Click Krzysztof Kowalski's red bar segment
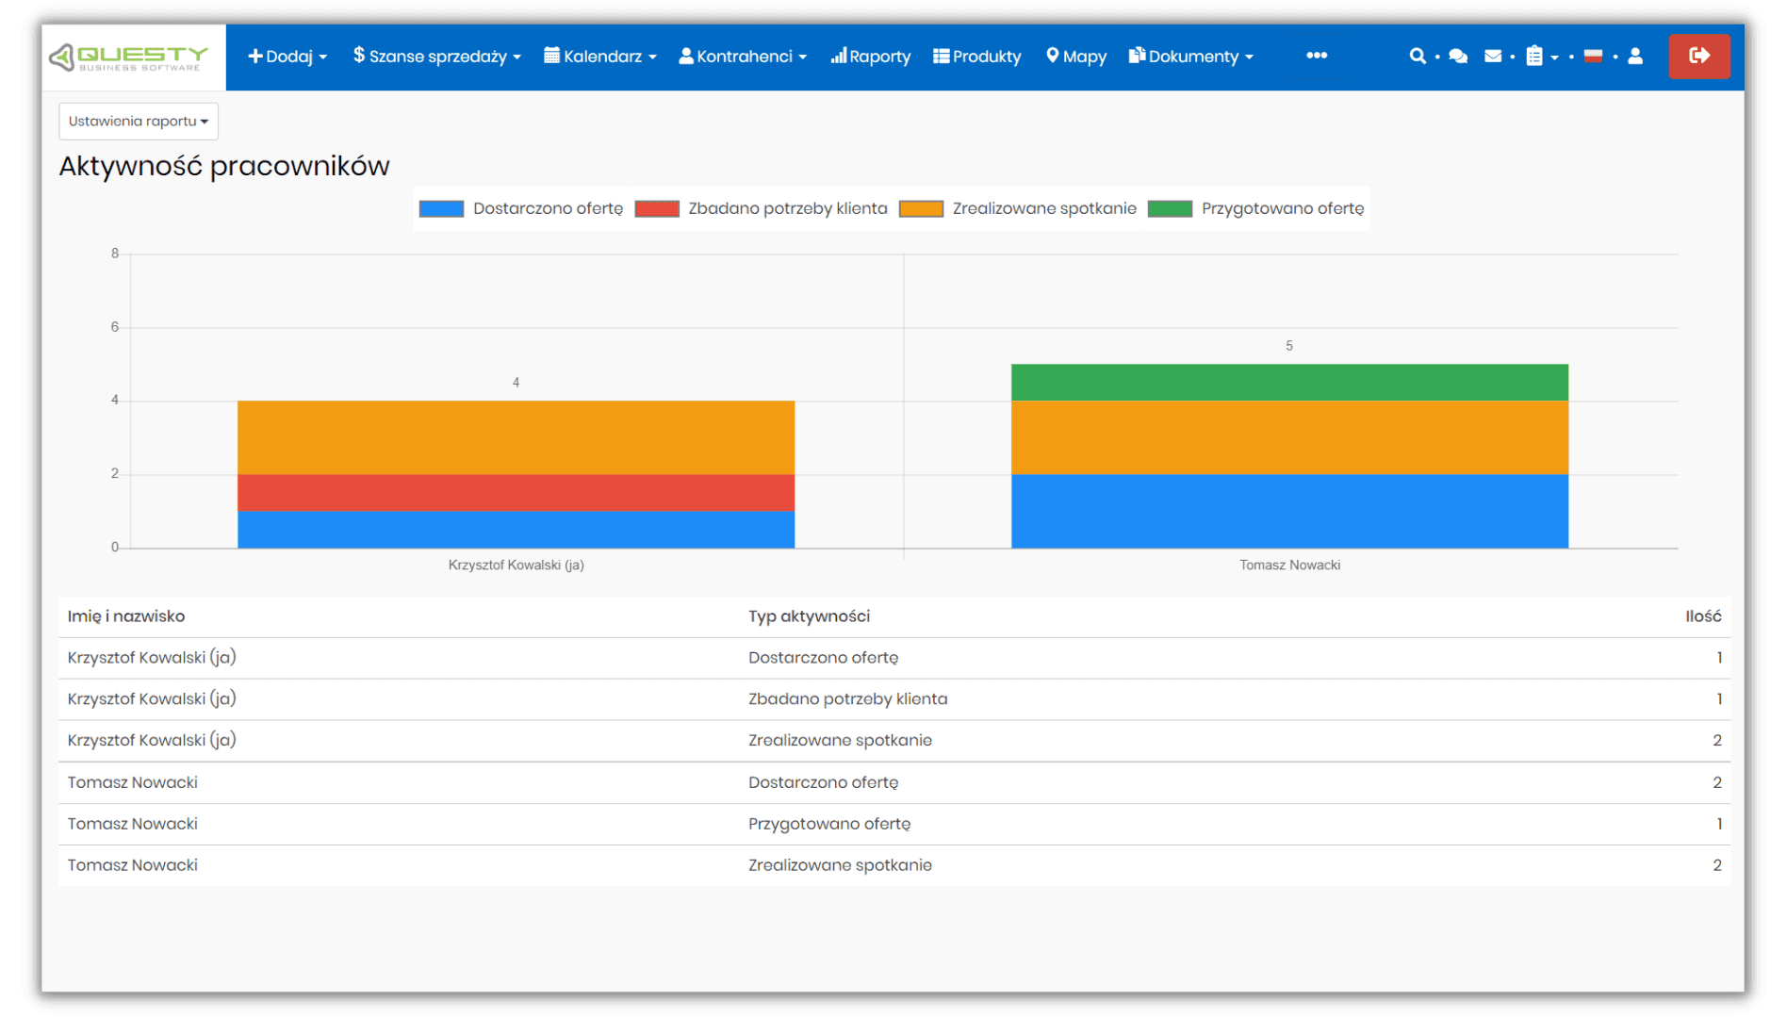This screenshot has width=1787, height=1017. pyautogui.click(x=516, y=492)
